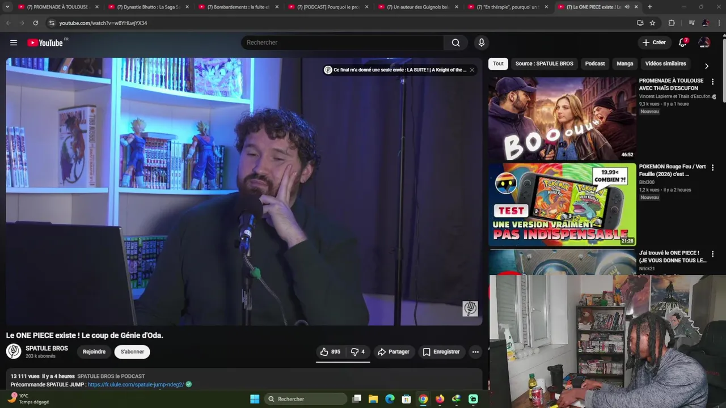
Task: Open the Créer menu
Action: tap(654, 42)
